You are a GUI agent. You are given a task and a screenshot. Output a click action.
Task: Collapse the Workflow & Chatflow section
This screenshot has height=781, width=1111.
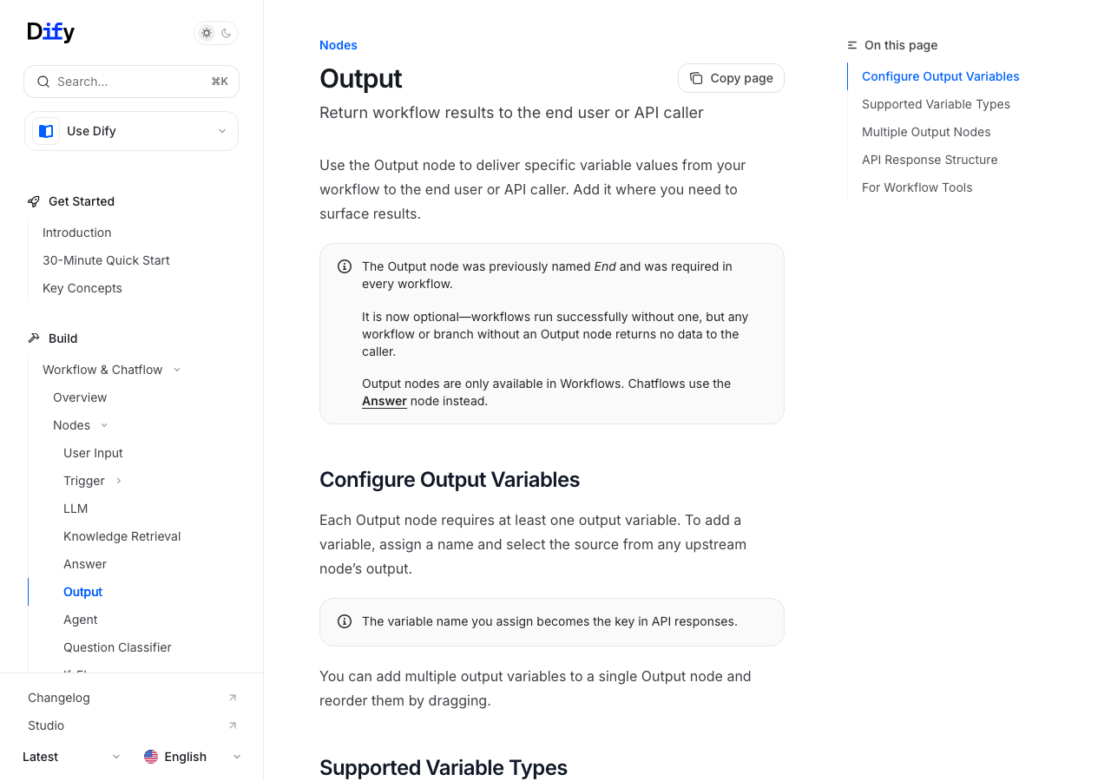177,370
